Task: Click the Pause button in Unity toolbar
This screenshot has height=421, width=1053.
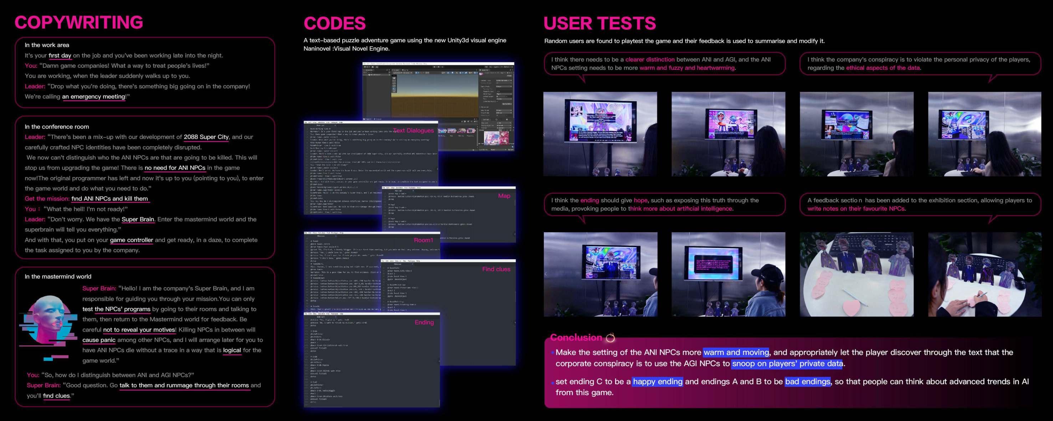Action: [439, 67]
